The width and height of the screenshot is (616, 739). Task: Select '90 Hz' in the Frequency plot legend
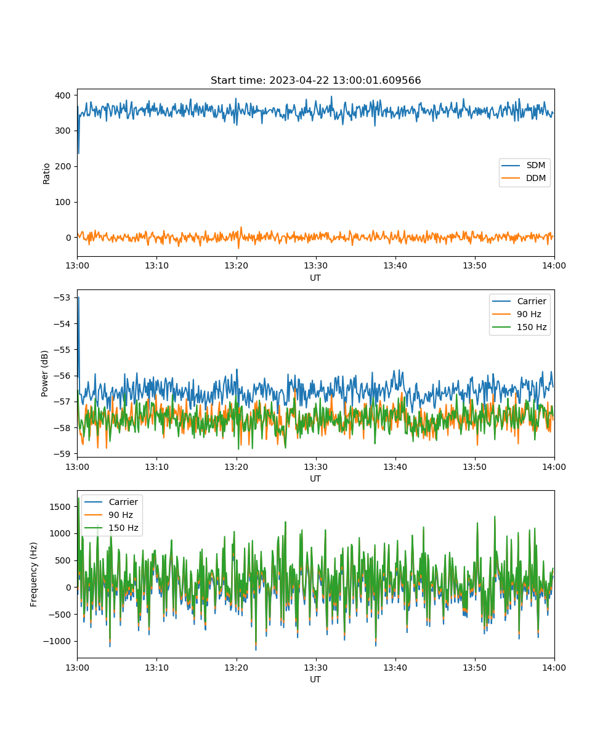tap(121, 515)
